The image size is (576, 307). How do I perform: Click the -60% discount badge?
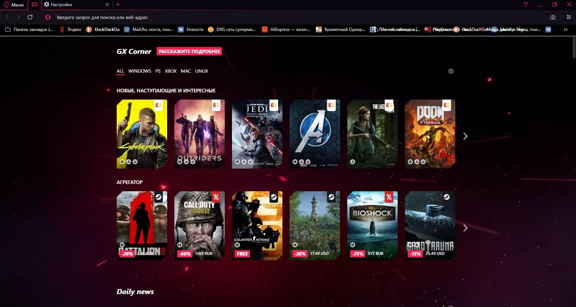point(185,254)
